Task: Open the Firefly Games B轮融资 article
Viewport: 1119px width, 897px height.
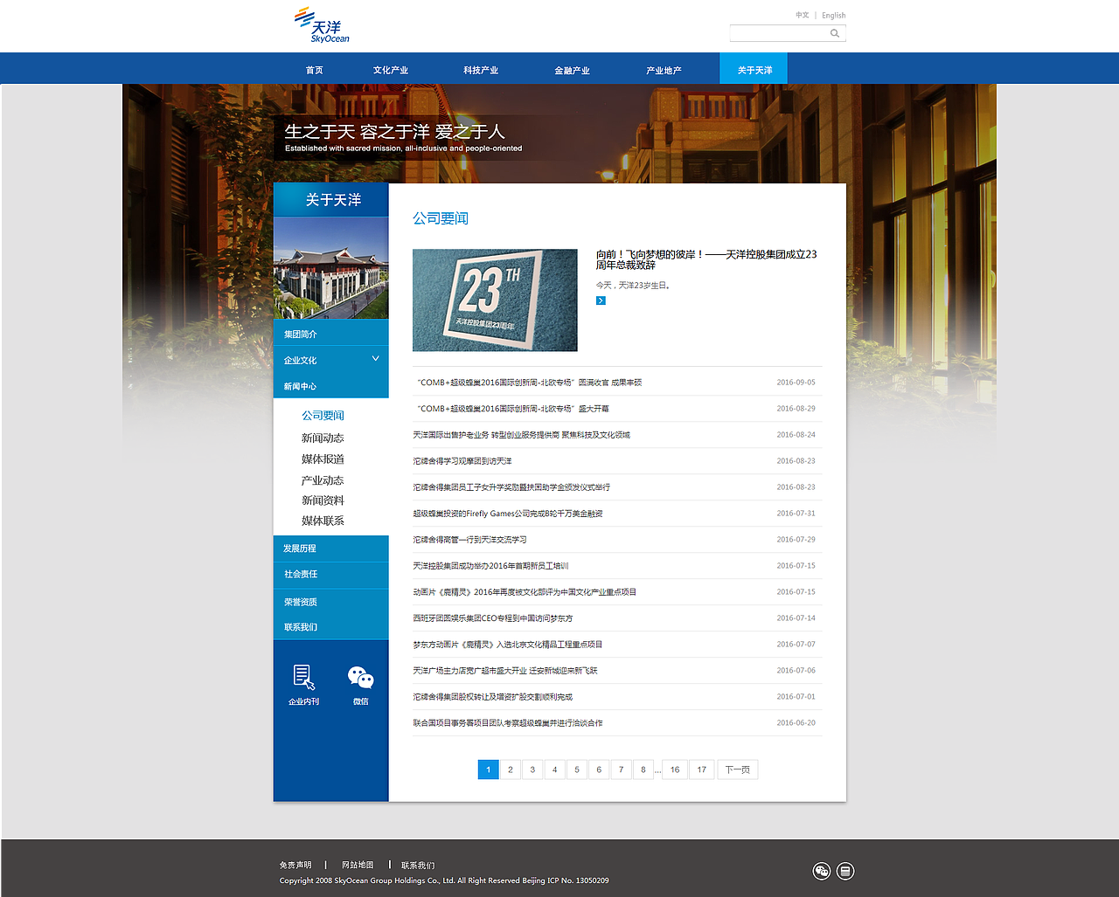Action: (508, 514)
